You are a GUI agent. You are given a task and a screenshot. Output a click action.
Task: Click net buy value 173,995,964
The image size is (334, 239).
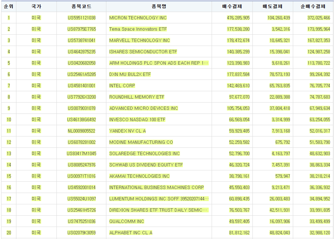[319, 29]
